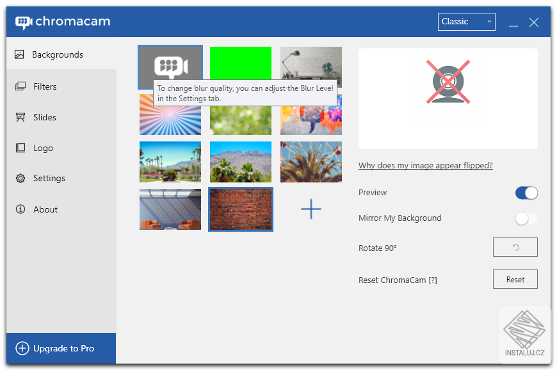Select the red brick wall background
Screen dimensions: 557x370
click(241, 209)
